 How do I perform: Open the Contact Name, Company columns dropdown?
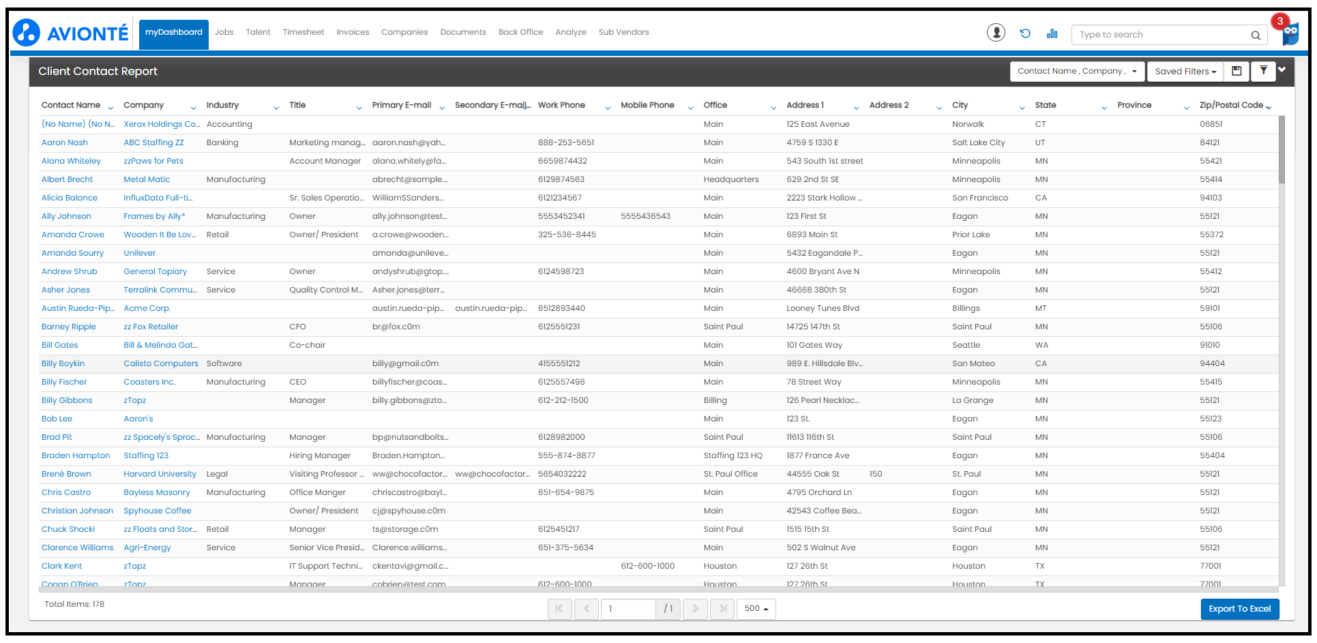point(1077,71)
